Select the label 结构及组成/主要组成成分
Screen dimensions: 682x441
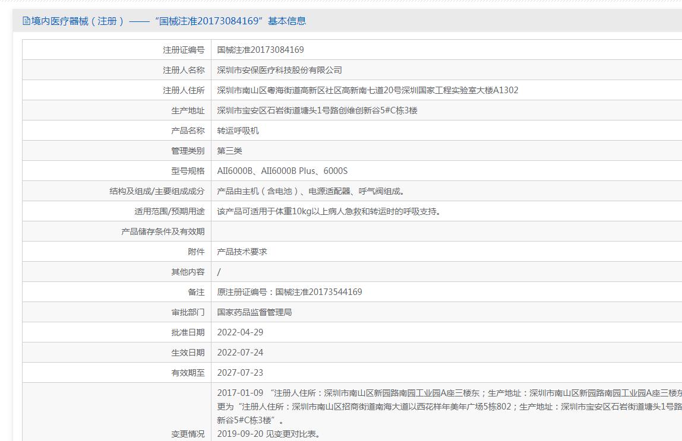click(x=157, y=191)
